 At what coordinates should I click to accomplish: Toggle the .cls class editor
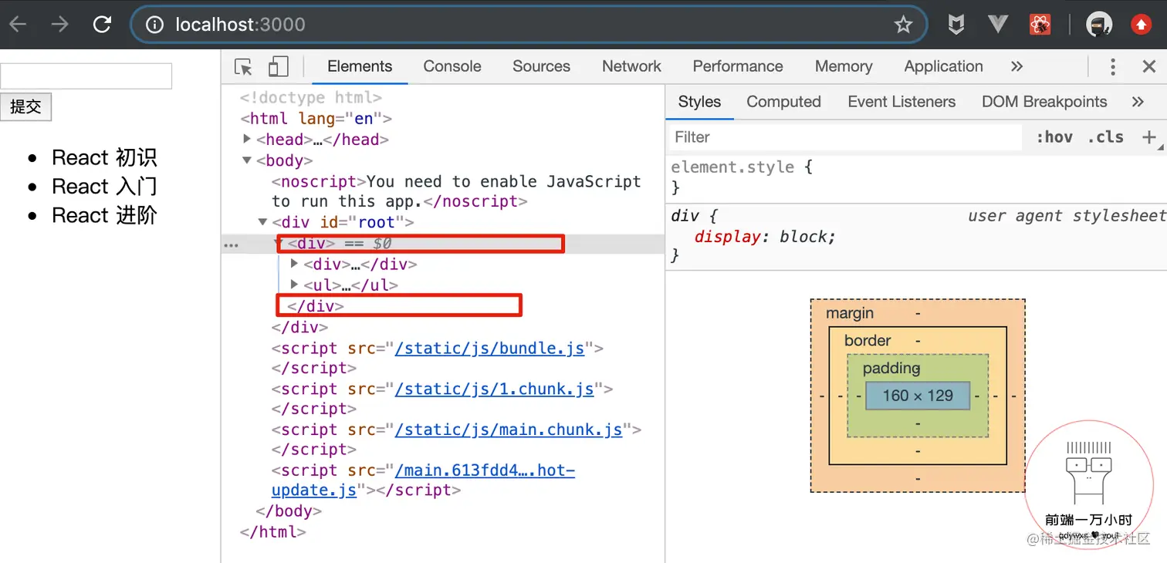coord(1105,137)
